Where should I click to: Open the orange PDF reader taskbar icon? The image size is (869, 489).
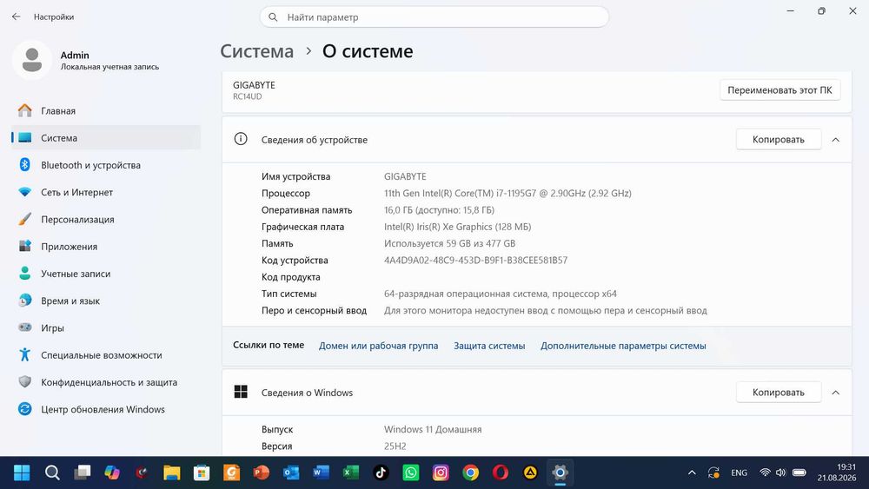pos(232,472)
